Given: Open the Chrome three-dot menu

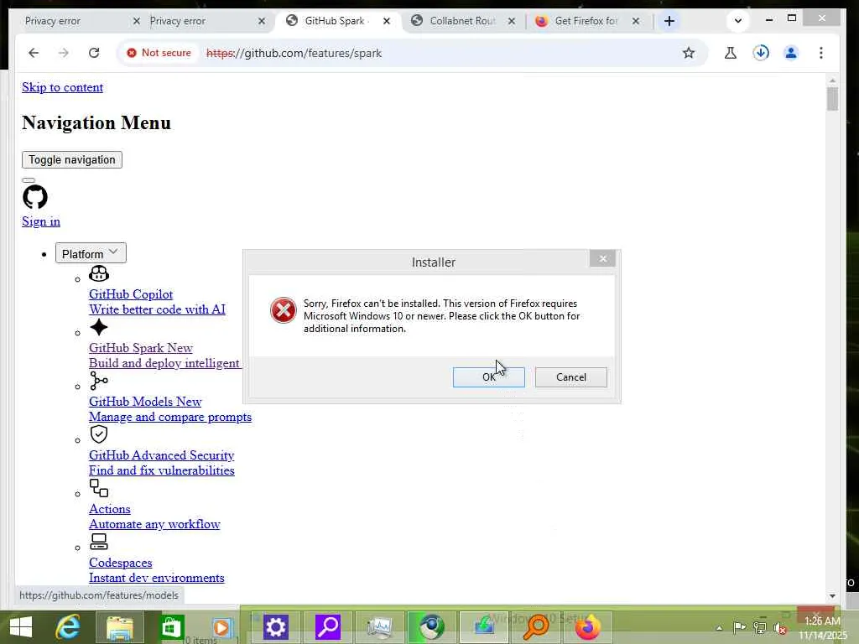Looking at the screenshot, I should [x=820, y=53].
